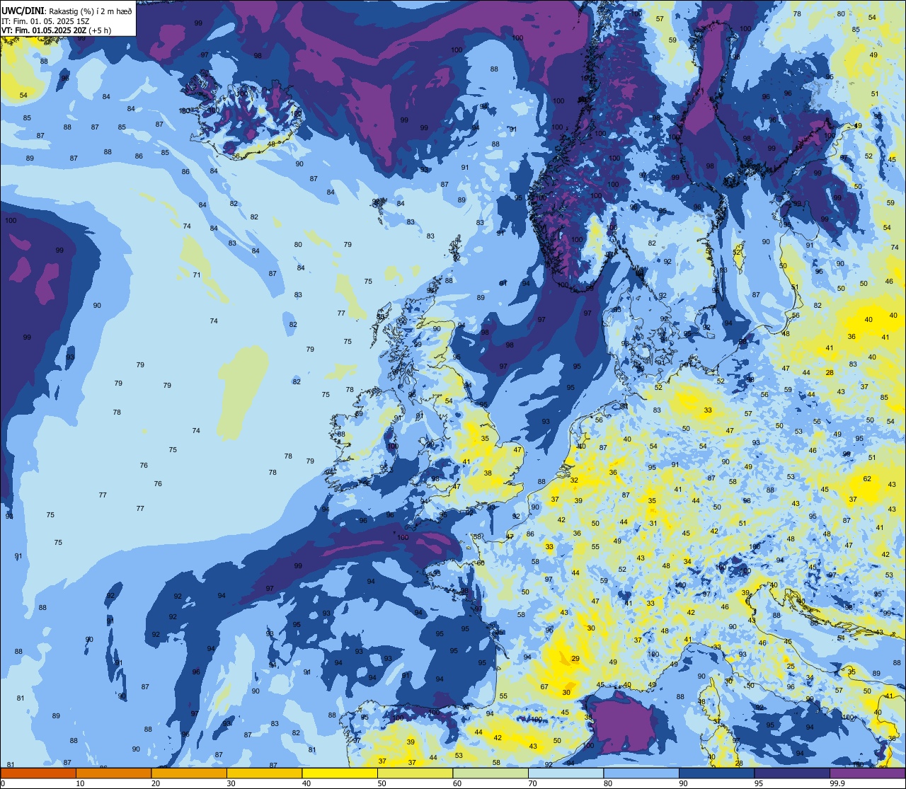The width and height of the screenshot is (906, 789).
Task: Click the 0–10 dark orange legend swatch
Action: coord(38,773)
